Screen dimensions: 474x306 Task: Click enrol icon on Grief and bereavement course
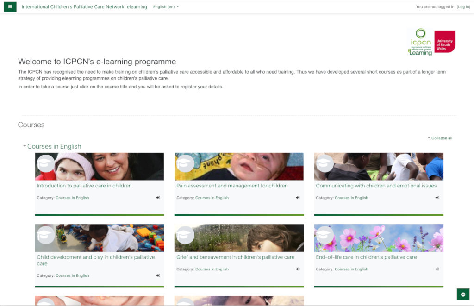[x=298, y=269]
